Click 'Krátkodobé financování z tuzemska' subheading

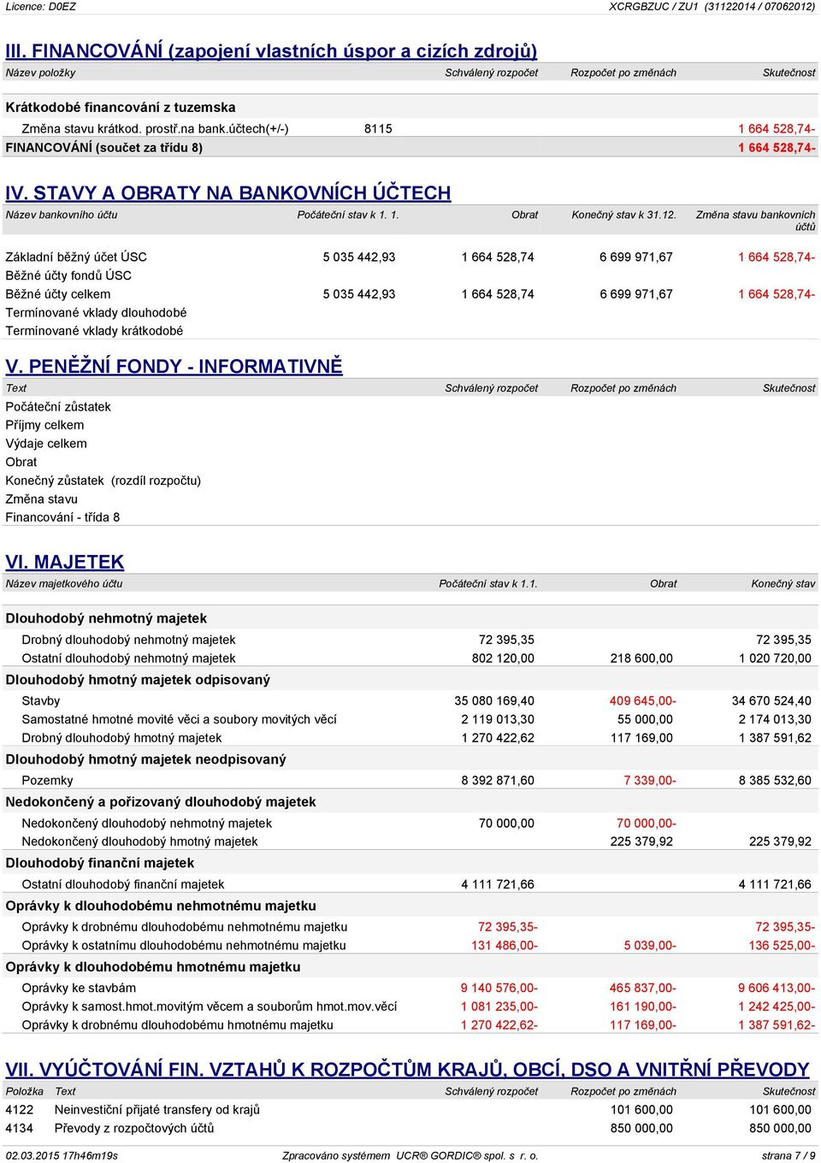[x=121, y=108]
